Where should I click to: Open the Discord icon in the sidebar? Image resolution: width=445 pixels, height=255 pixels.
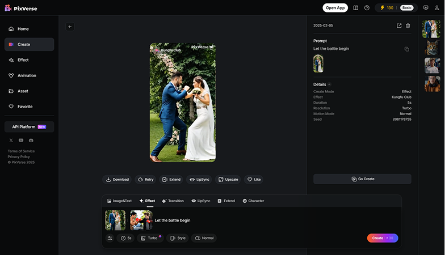tap(31, 140)
